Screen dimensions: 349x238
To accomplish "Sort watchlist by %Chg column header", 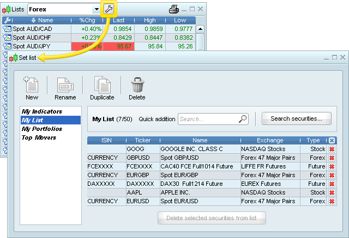I will (87, 20).
